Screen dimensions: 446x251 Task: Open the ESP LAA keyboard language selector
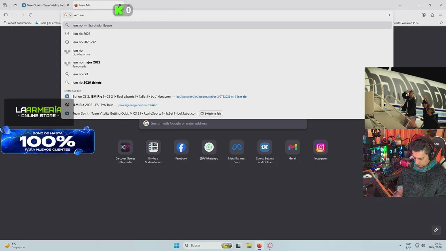click(408, 245)
